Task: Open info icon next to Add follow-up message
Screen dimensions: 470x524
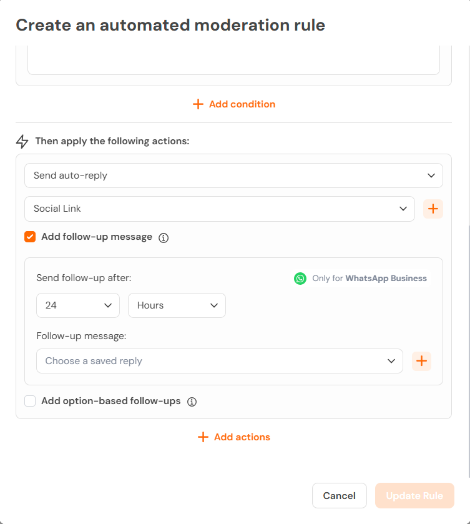Action: (164, 238)
